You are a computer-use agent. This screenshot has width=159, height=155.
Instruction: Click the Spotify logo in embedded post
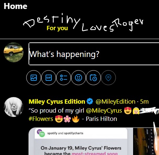(x=41, y=133)
